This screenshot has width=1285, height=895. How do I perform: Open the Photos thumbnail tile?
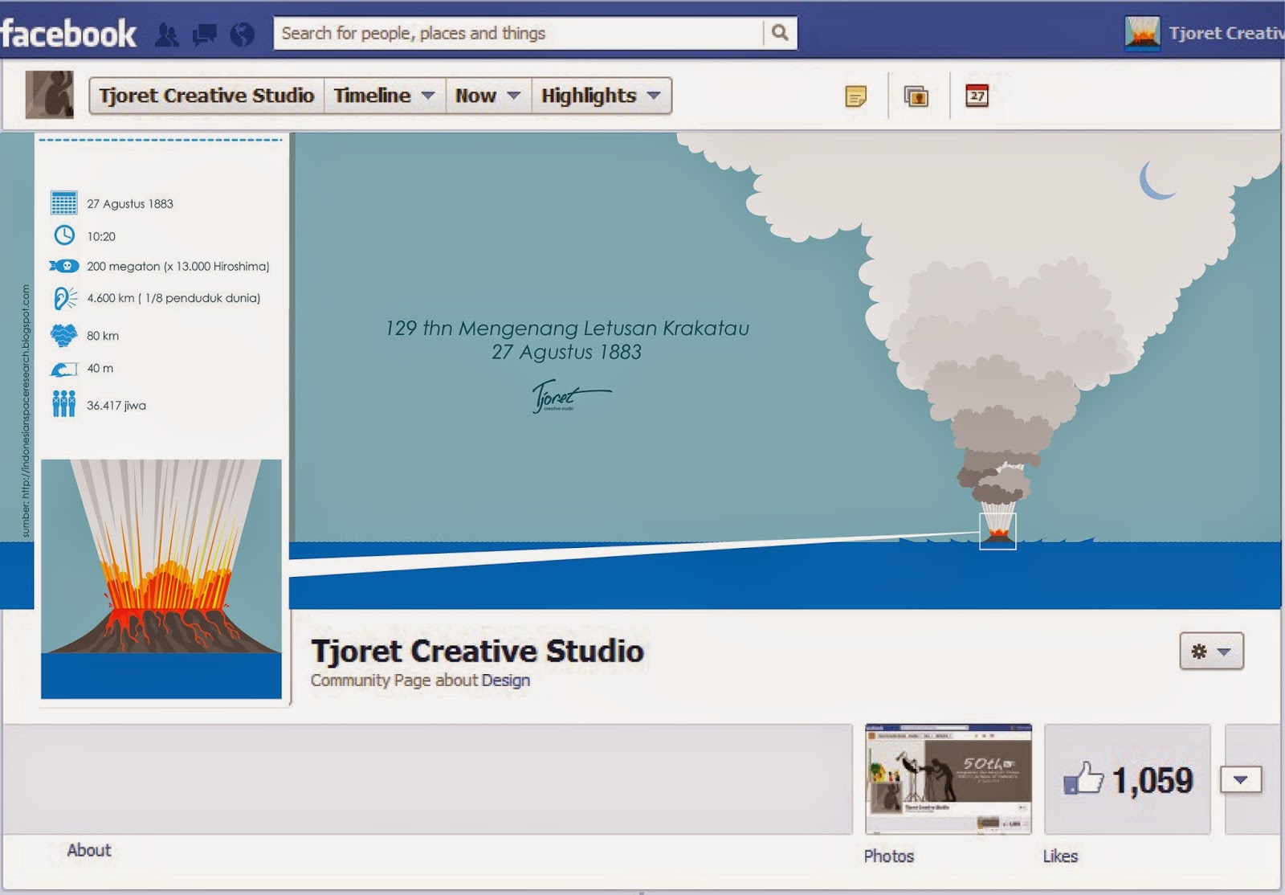pos(948,779)
